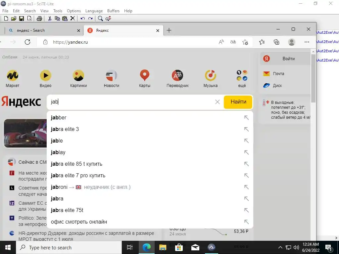Image resolution: width=339 pixels, height=254 pixels.
Task: Select the jabra elite 75t suggestion
Action: (150, 210)
